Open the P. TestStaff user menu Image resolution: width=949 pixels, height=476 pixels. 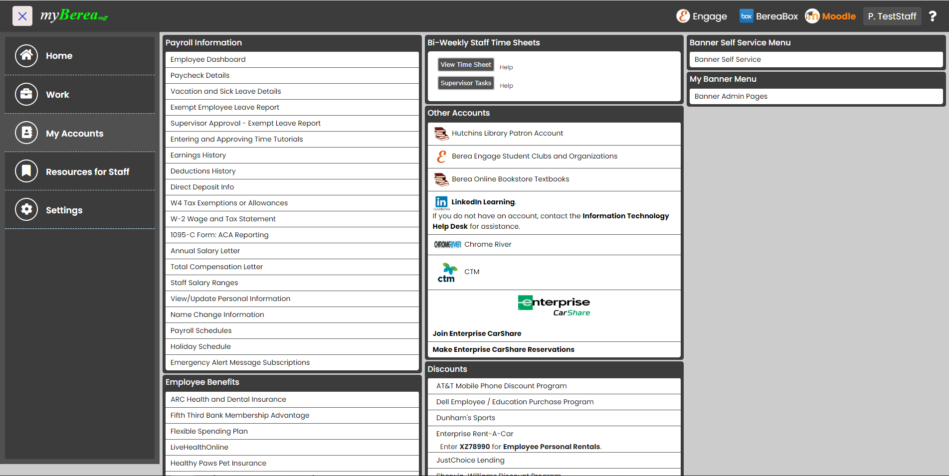pyautogui.click(x=892, y=16)
